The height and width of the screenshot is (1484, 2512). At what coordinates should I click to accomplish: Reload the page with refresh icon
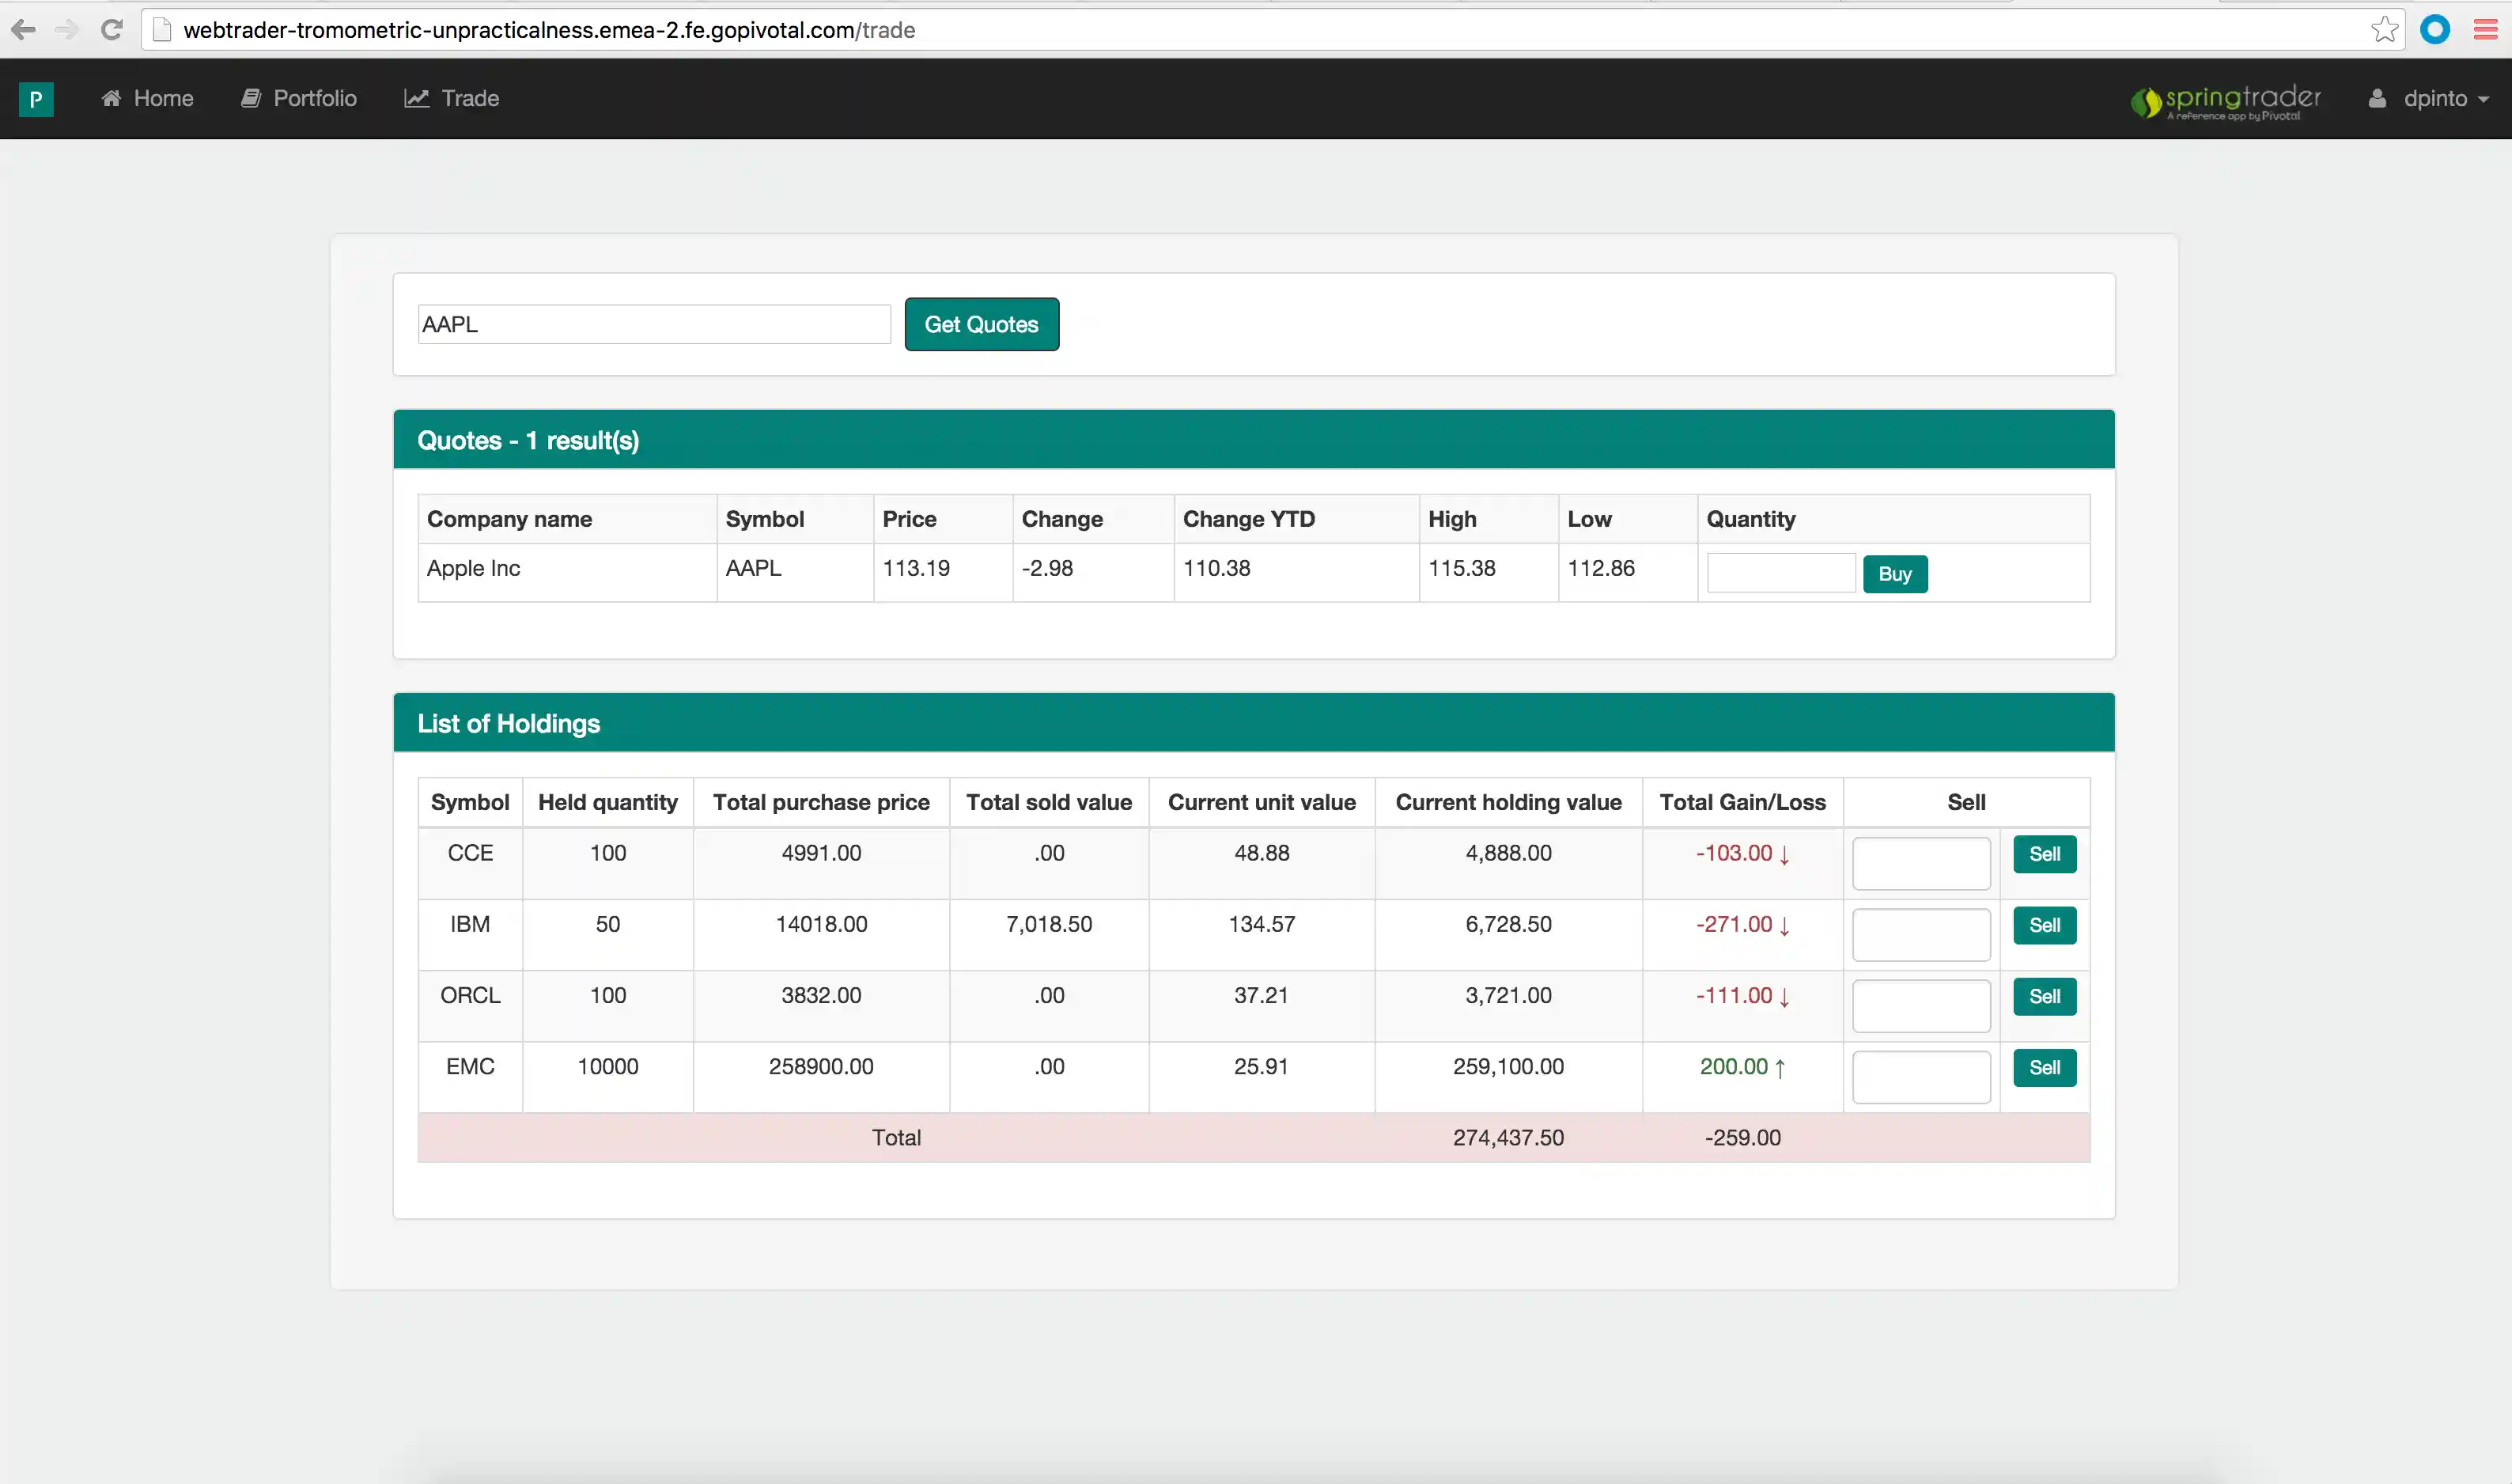coord(112,30)
